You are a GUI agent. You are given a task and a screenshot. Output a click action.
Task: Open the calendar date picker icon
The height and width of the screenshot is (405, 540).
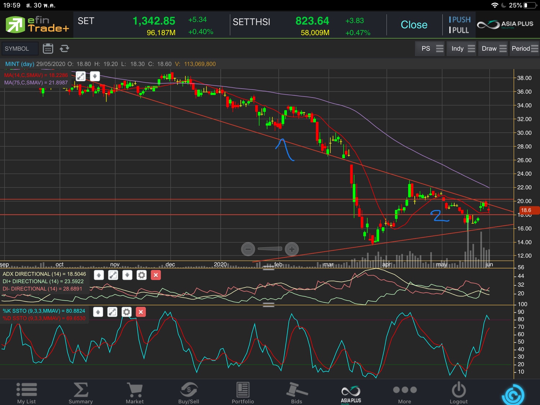pyautogui.click(x=48, y=48)
